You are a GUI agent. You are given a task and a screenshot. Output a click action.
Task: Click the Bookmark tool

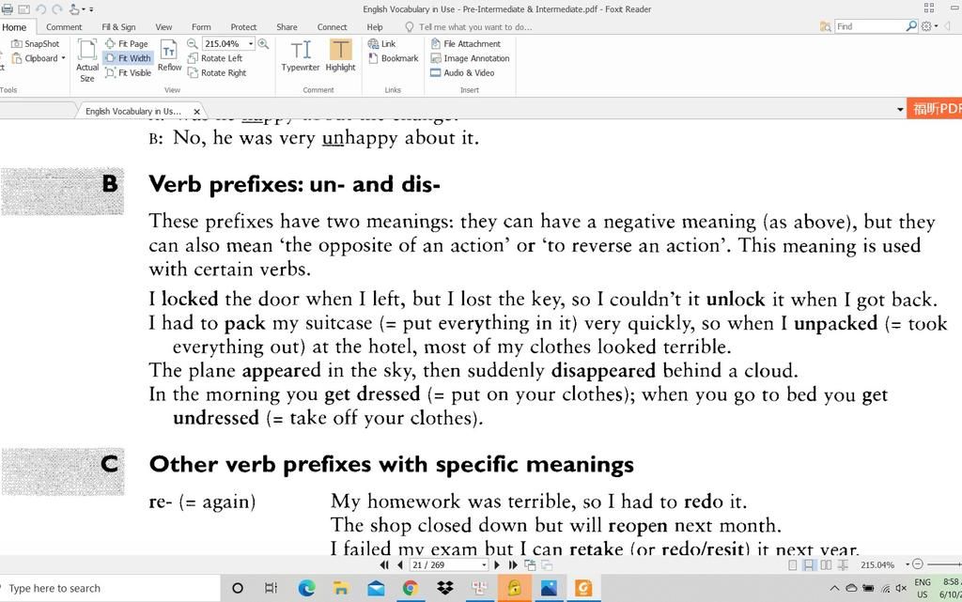click(394, 58)
